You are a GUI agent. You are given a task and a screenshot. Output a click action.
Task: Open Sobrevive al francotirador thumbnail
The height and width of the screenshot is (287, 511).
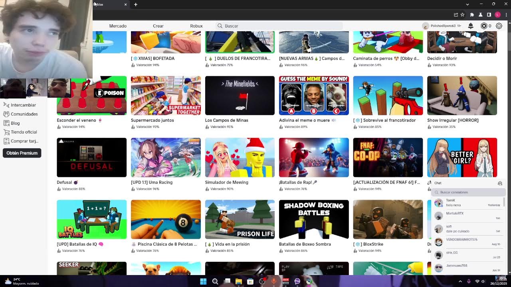(388, 96)
